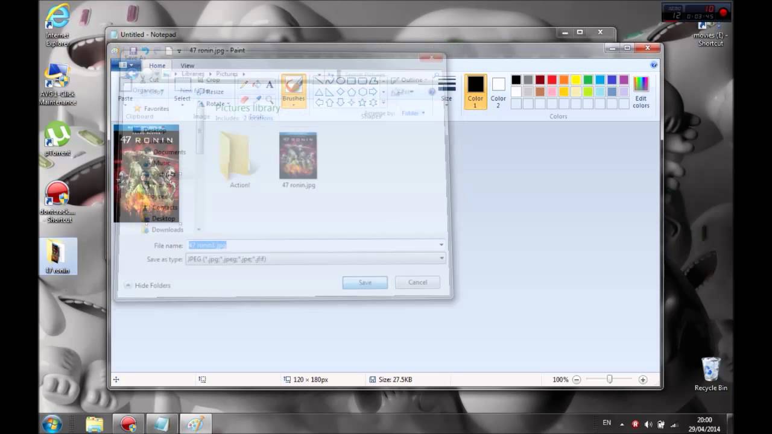Pick the purple palette swatch
The image size is (772, 434).
624,80
